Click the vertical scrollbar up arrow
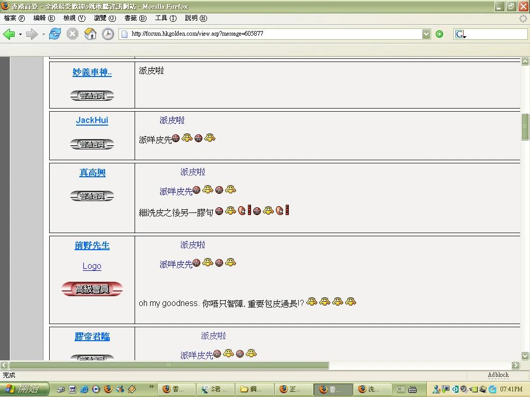The width and height of the screenshot is (530, 397). pyautogui.click(x=525, y=61)
